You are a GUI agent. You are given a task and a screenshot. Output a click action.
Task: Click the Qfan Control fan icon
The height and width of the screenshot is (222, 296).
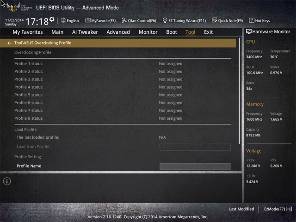(x=124, y=20)
